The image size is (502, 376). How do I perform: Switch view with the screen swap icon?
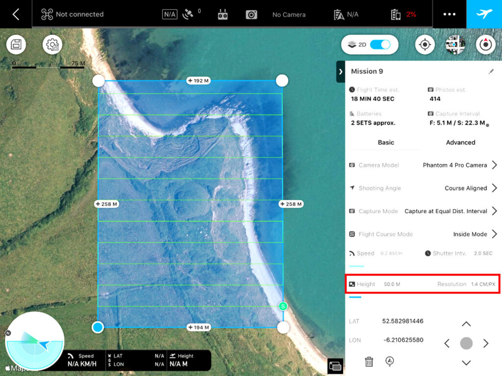coord(335,366)
